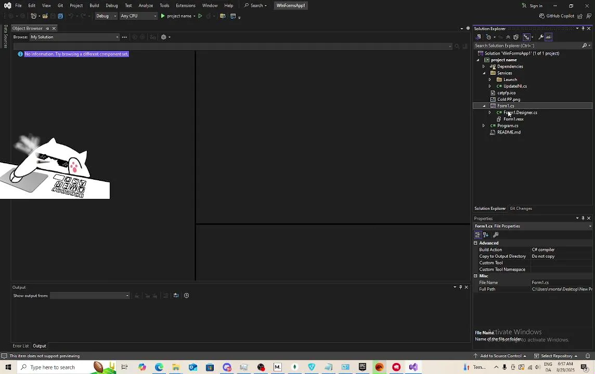Click Select Repository in status bar
This screenshot has height=374, width=595.
pyautogui.click(x=556, y=356)
